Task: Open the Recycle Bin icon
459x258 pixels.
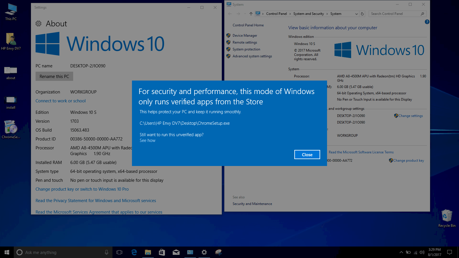Action: [x=447, y=218]
